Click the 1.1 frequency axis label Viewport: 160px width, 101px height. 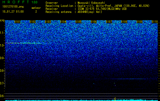point(2,33)
